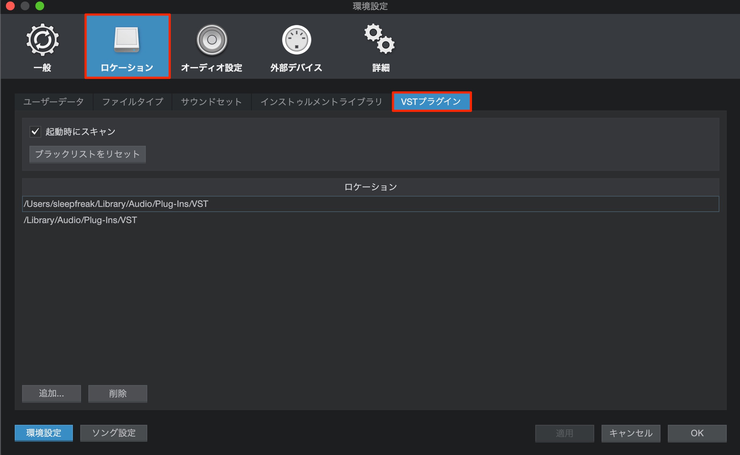Close the 環境設定 window with red button
The width and height of the screenshot is (740, 455).
(10, 6)
